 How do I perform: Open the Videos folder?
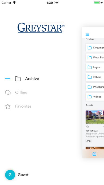(95, 97)
